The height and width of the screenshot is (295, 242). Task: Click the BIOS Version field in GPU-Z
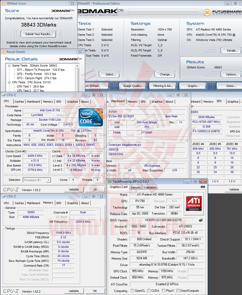pyautogui.click(x=163, y=220)
